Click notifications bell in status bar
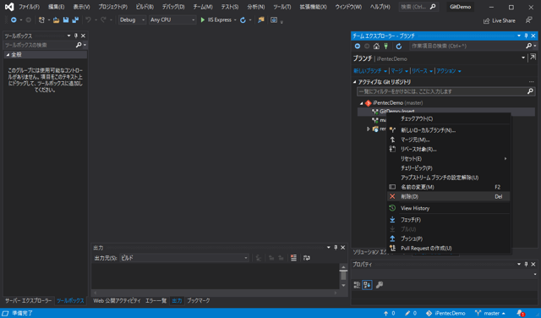The height and width of the screenshot is (318, 541). pos(521,313)
